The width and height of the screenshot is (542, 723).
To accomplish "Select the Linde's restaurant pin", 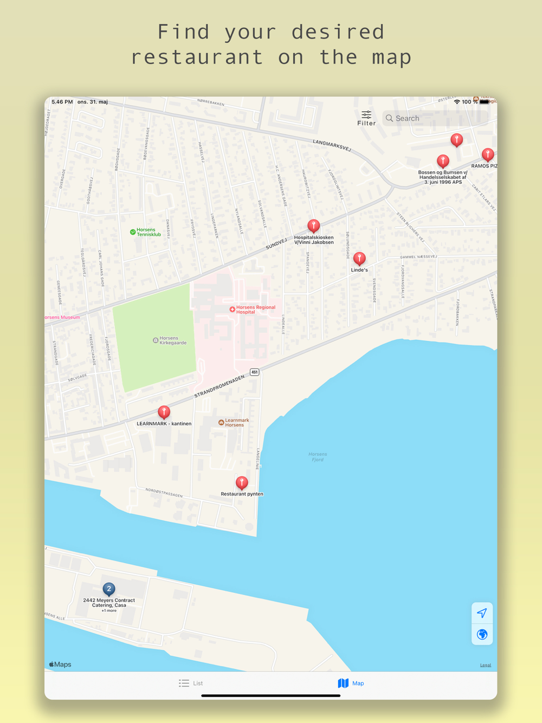I will tap(359, 259).
